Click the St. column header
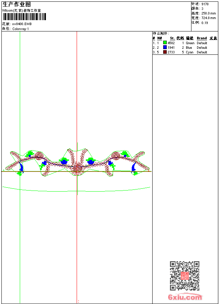The image size is (219, 304). pos(172,38)
